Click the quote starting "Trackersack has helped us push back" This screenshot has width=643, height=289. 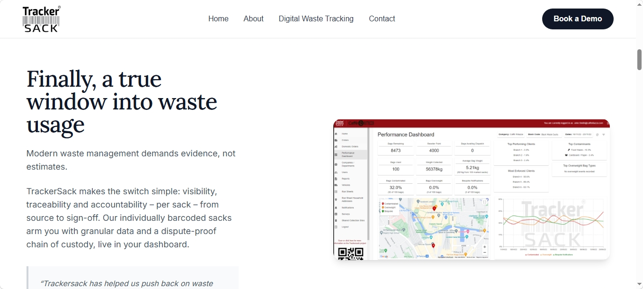[x=128, y=283]
